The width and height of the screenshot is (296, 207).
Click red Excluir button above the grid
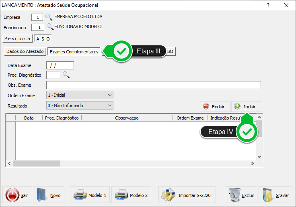[x=215, y=107]
